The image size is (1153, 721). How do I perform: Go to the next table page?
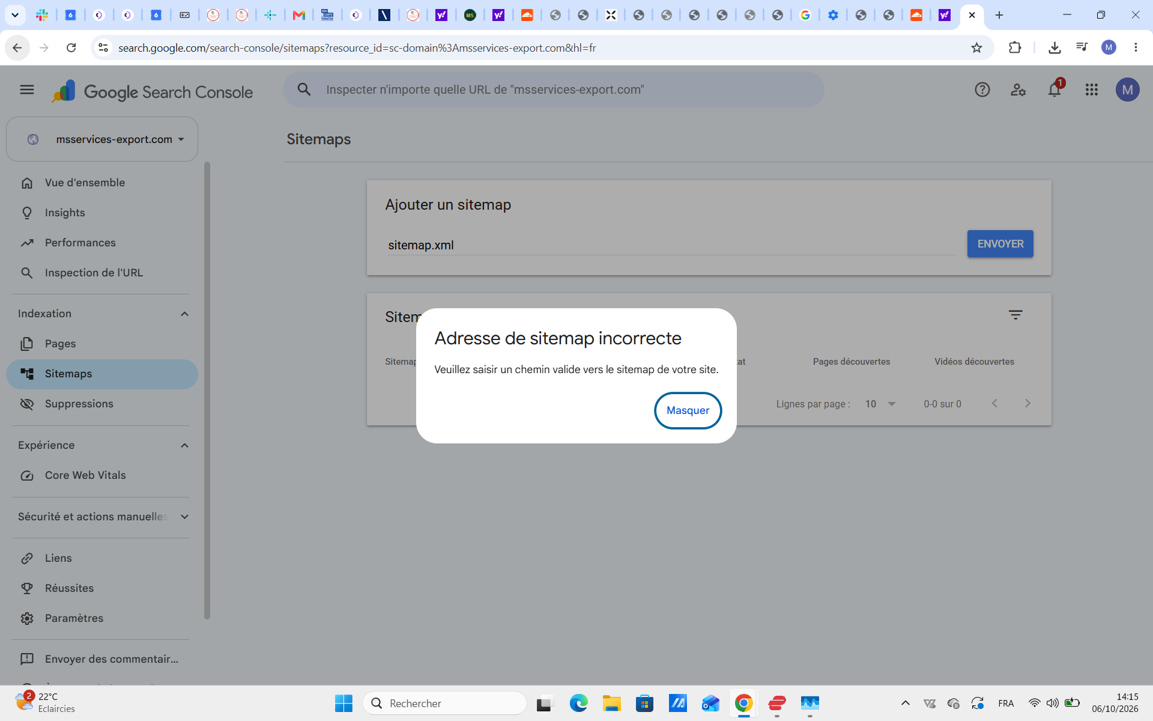[1027, 404]
